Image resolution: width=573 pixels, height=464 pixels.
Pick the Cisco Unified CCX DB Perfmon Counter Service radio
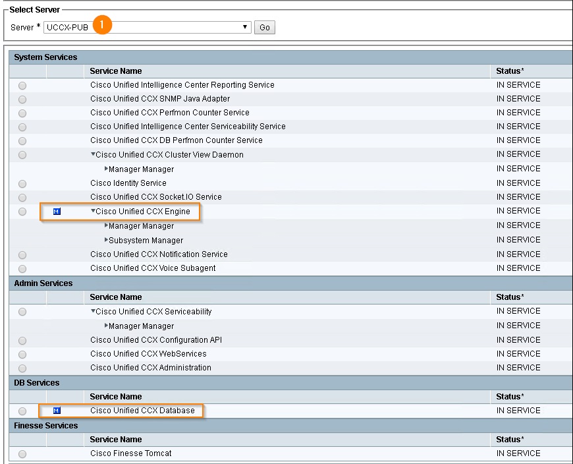coord(22,141)
